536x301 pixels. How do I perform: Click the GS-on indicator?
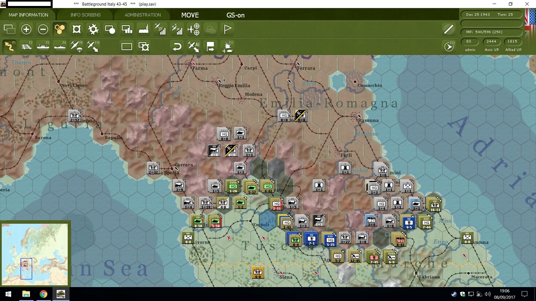point(235,15)
